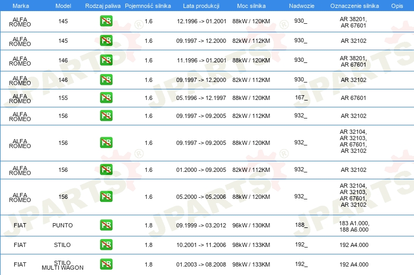Click the STILO MULTI WAGON model cell
Viewport: 414px width, 275px height.
point(62,265)
